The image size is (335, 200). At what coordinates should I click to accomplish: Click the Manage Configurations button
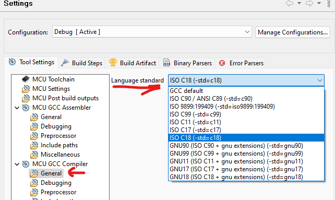pos(293,32)
